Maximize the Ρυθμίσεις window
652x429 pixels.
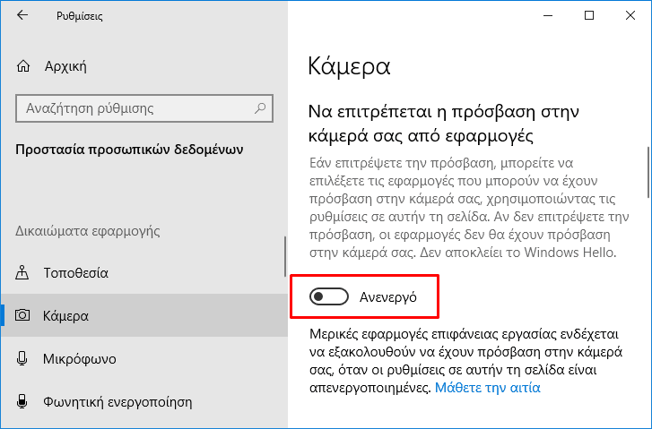(x=589, y=15)
